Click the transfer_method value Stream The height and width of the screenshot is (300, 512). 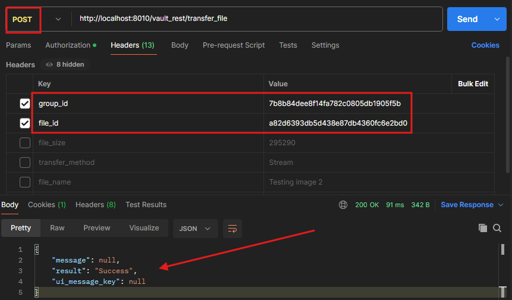(x=281, y=162)
